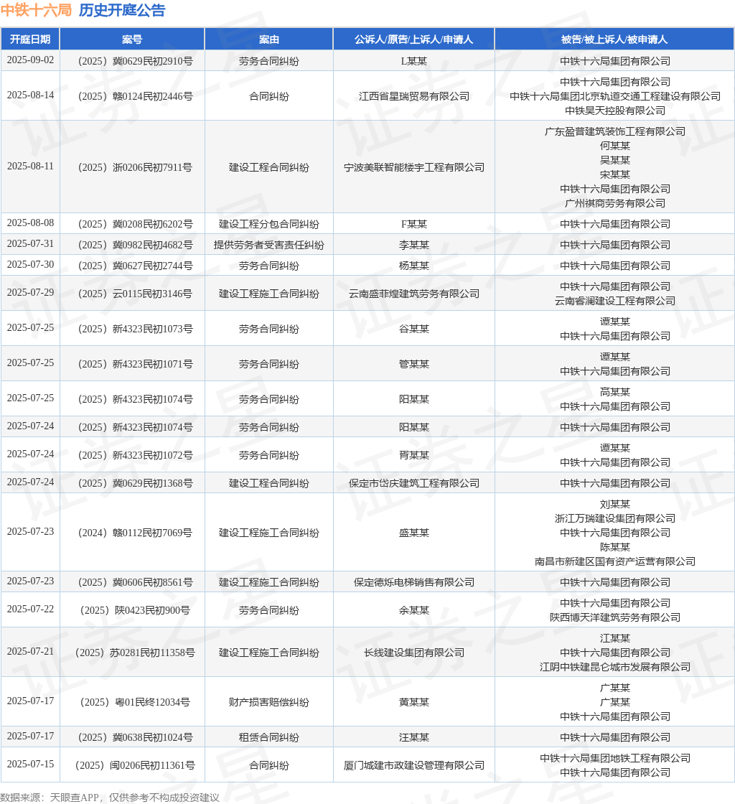Select plaintiff cell 李某某
The width and height of the screenshot is (735, 804).
[413, 245]
